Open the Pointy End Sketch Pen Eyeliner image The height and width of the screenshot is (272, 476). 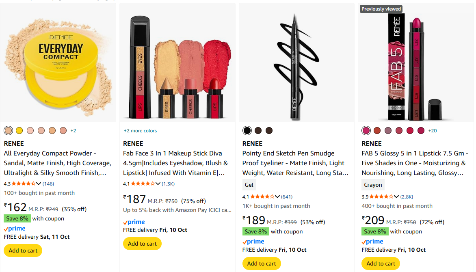click(x=297, y=63)
